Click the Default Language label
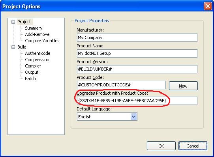This screenshot has height=157, width=214. [x=94, y=109]
